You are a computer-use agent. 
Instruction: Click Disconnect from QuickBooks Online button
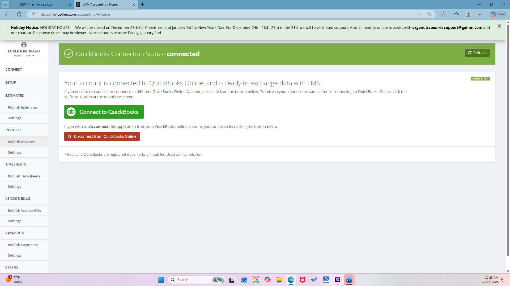(102, 136)
